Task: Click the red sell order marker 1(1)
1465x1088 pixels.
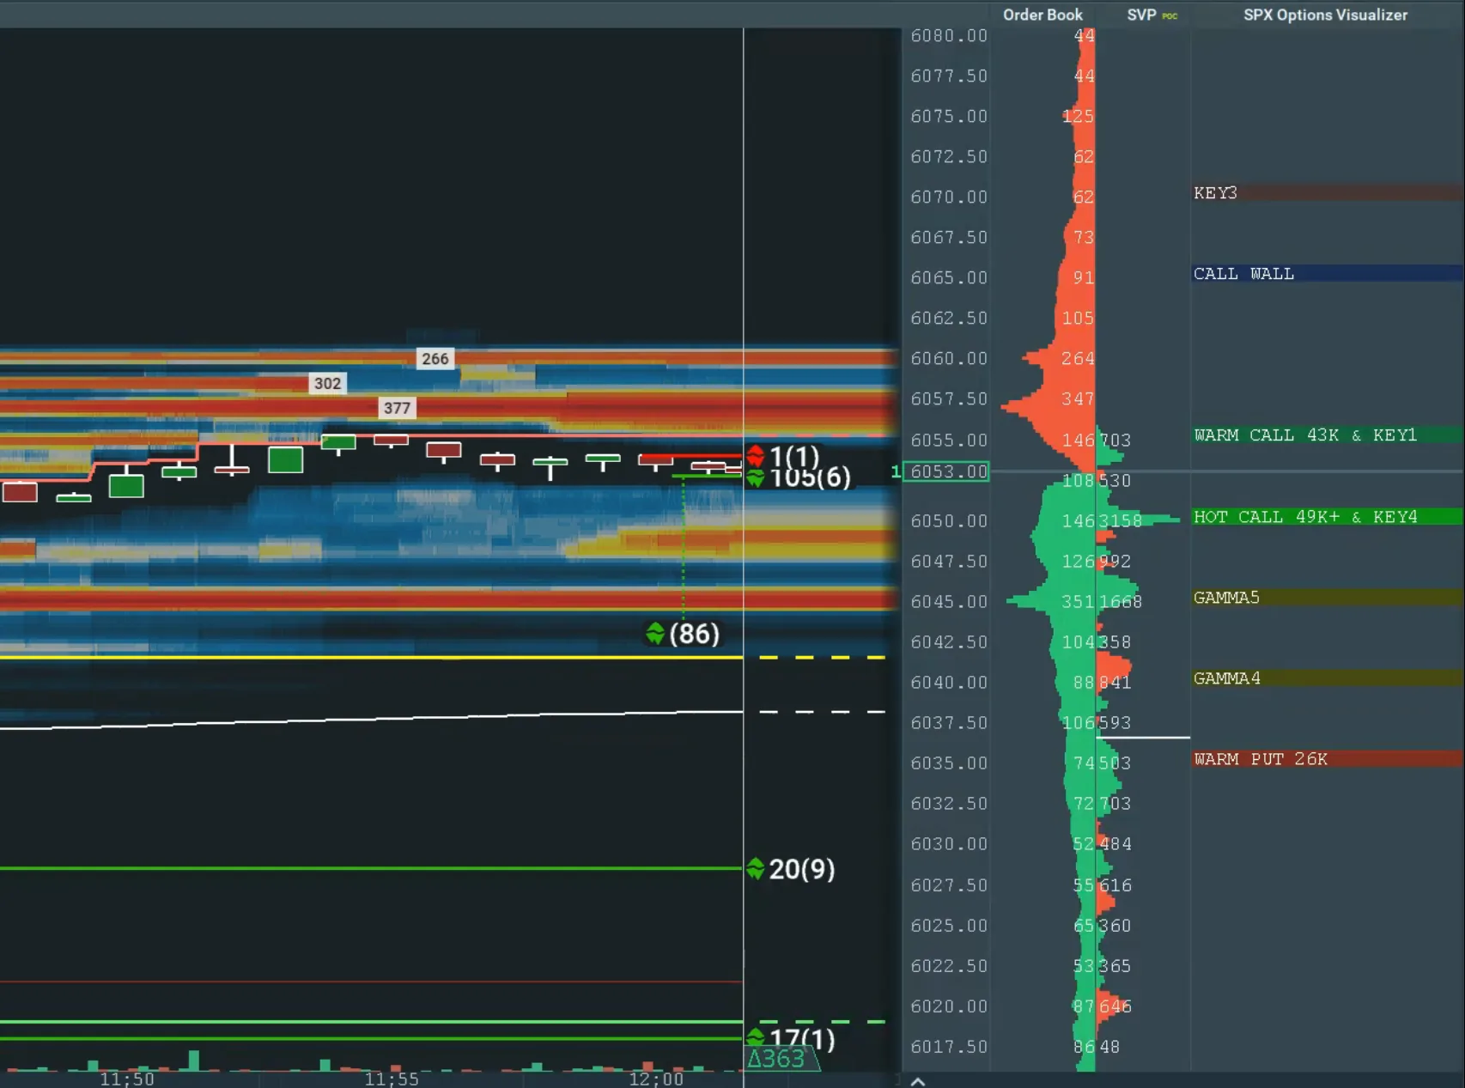Action: click(x=782, y=456)
